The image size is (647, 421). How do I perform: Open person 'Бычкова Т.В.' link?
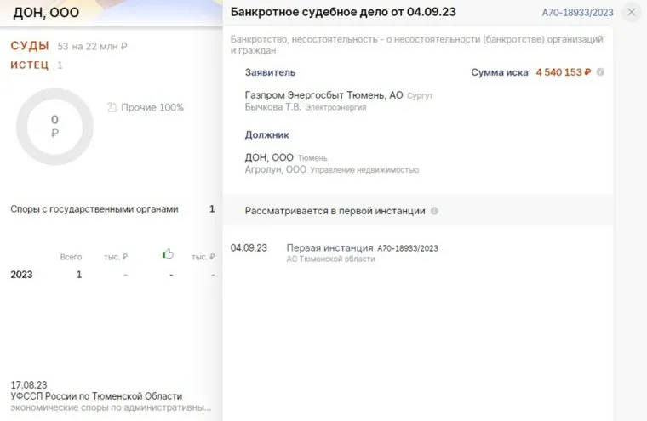[272, 108]
